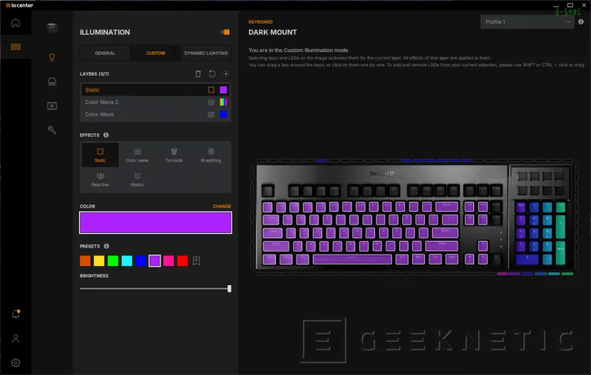Open notifications bell in sidebar
Viewport: 591px width, 375px height.
(15, 314)
